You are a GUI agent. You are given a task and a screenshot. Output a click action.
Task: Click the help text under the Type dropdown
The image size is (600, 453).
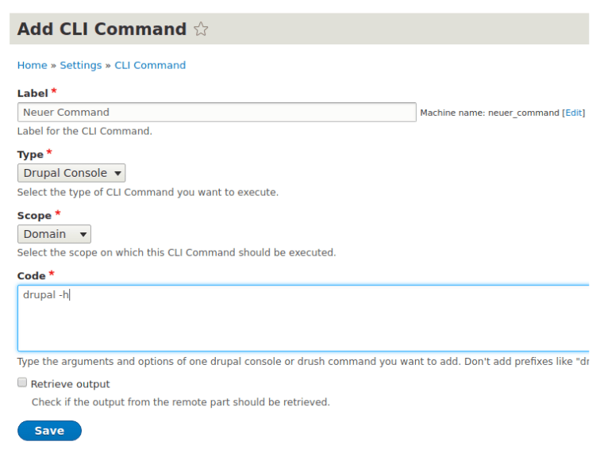pos(148,192)
